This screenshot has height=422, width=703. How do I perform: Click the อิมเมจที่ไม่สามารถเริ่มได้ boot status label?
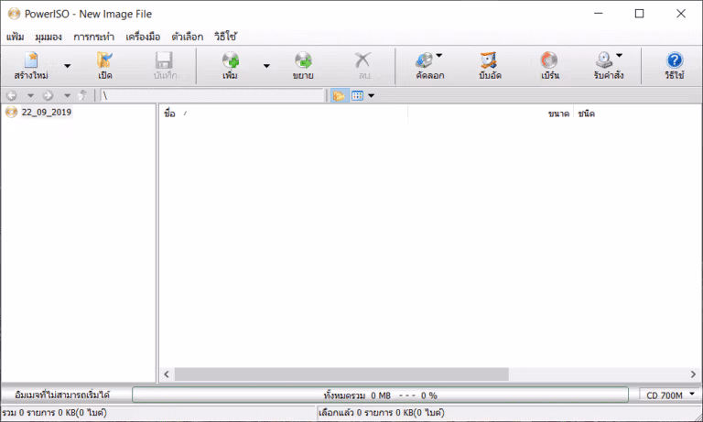click(x=62, y=395)
